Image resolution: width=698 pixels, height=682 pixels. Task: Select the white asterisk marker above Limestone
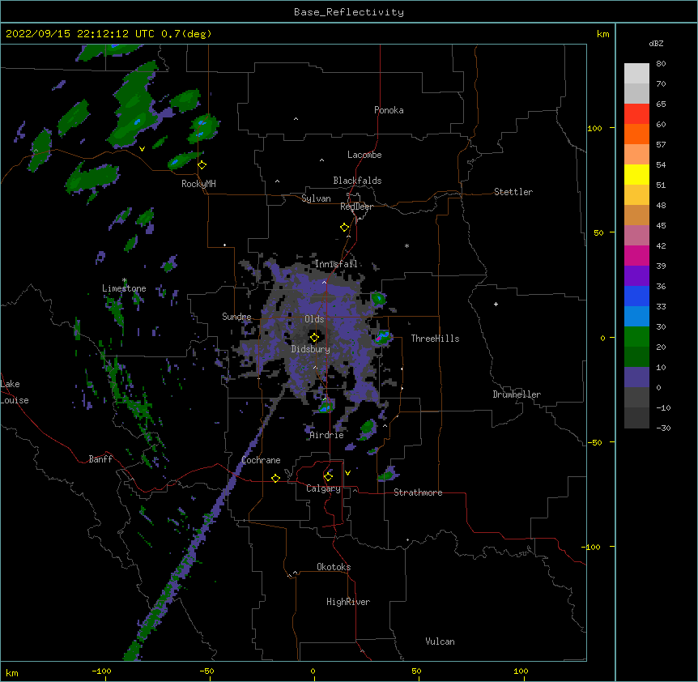click(125, 280)
